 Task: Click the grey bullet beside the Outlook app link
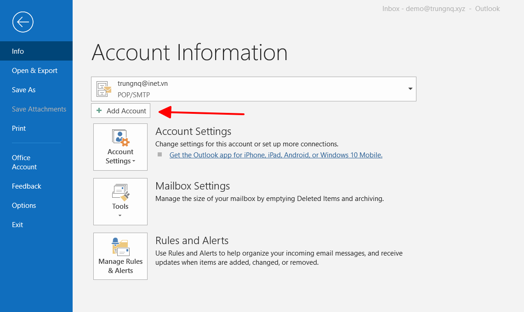pyautogui.click(x=160, y=155)
